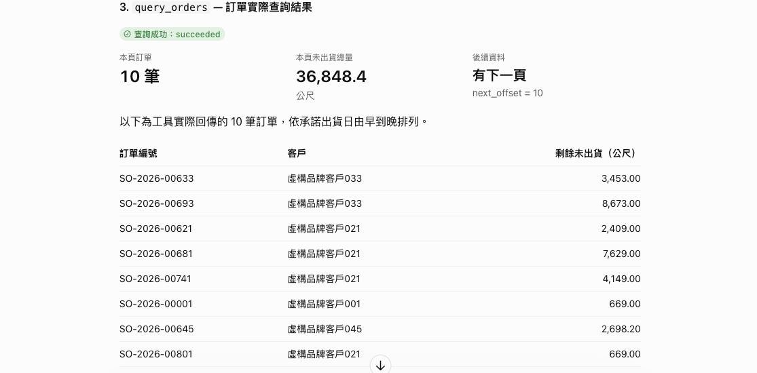Viewport: 757px width, 373px height.
Task: Click the 訂單實際查詢結果 heading text
Action: 268,7
